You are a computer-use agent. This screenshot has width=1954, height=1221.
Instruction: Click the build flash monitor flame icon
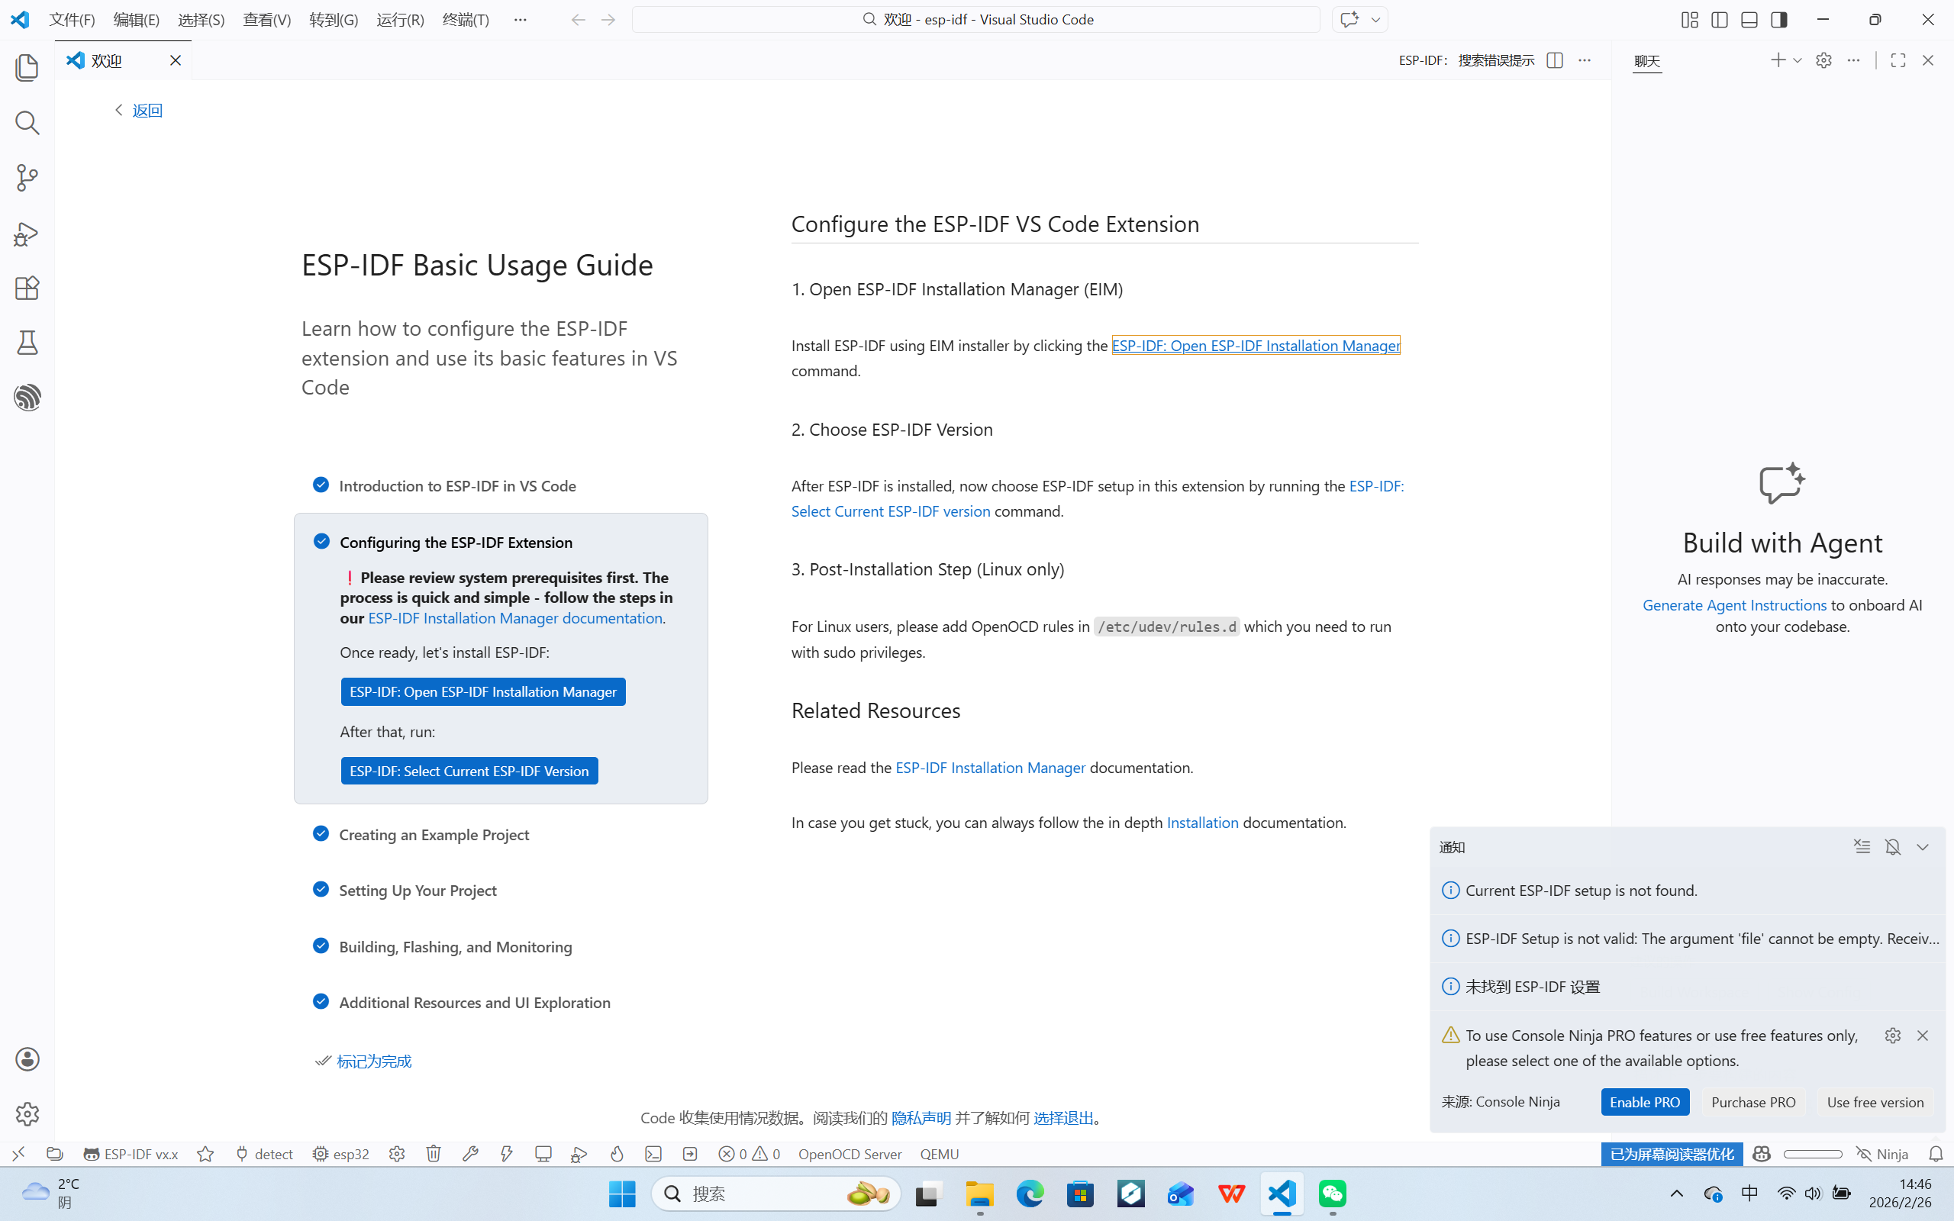[617, 1154]
